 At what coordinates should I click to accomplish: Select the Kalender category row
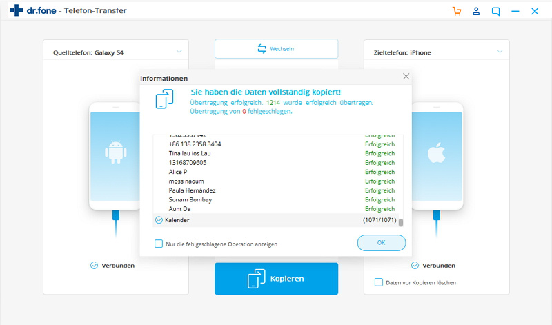pyautogui.click(x=277, y=220)
